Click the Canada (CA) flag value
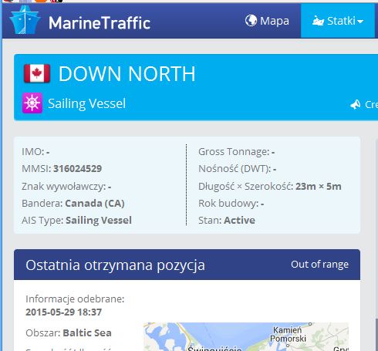378x351 pixels. 95,204
